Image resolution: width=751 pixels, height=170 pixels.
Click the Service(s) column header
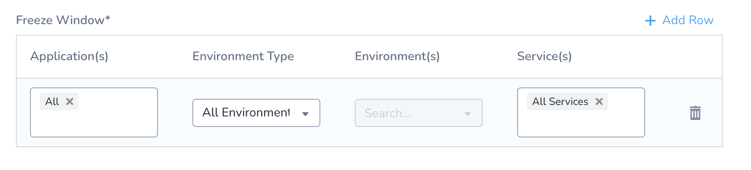tap(544, 56)
